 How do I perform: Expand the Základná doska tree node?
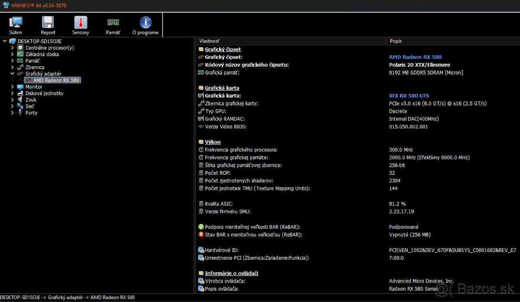pos(12,54)
